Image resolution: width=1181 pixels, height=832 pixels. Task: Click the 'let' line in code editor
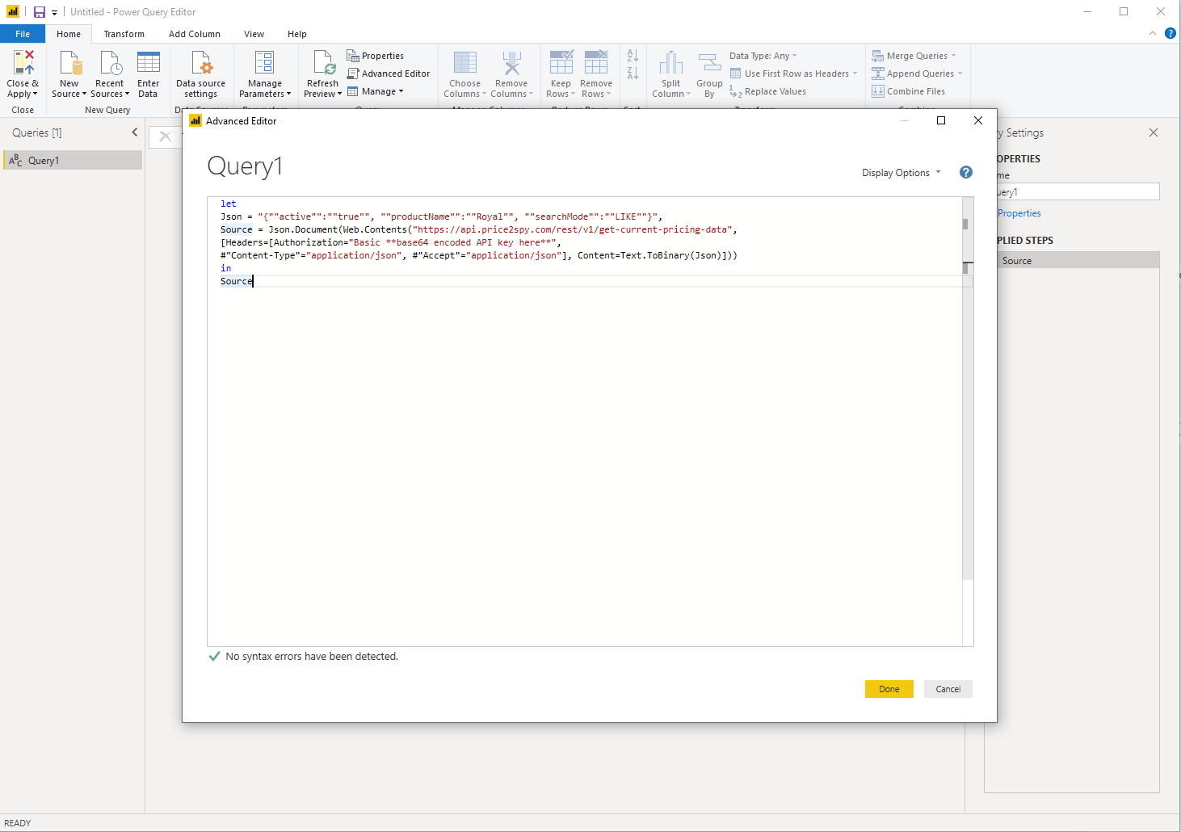click(x=229, y=204)
